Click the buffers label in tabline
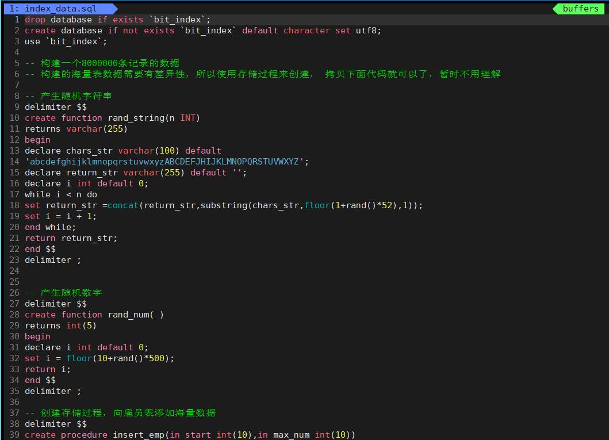The image size is (609, 440). pyautogui.click(x=580, y=9)
